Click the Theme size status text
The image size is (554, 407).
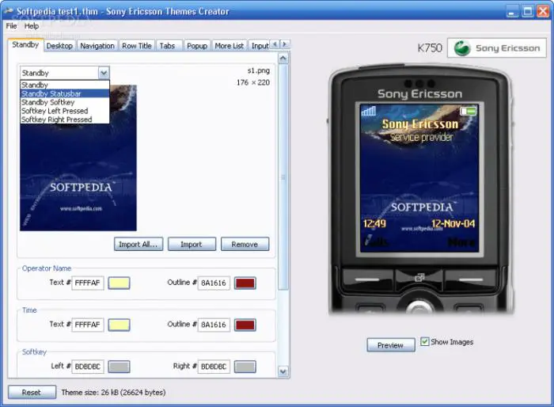[x=113, y=393]
